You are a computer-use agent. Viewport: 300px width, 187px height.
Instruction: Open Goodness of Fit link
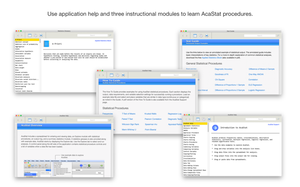(x=222, y=74)
